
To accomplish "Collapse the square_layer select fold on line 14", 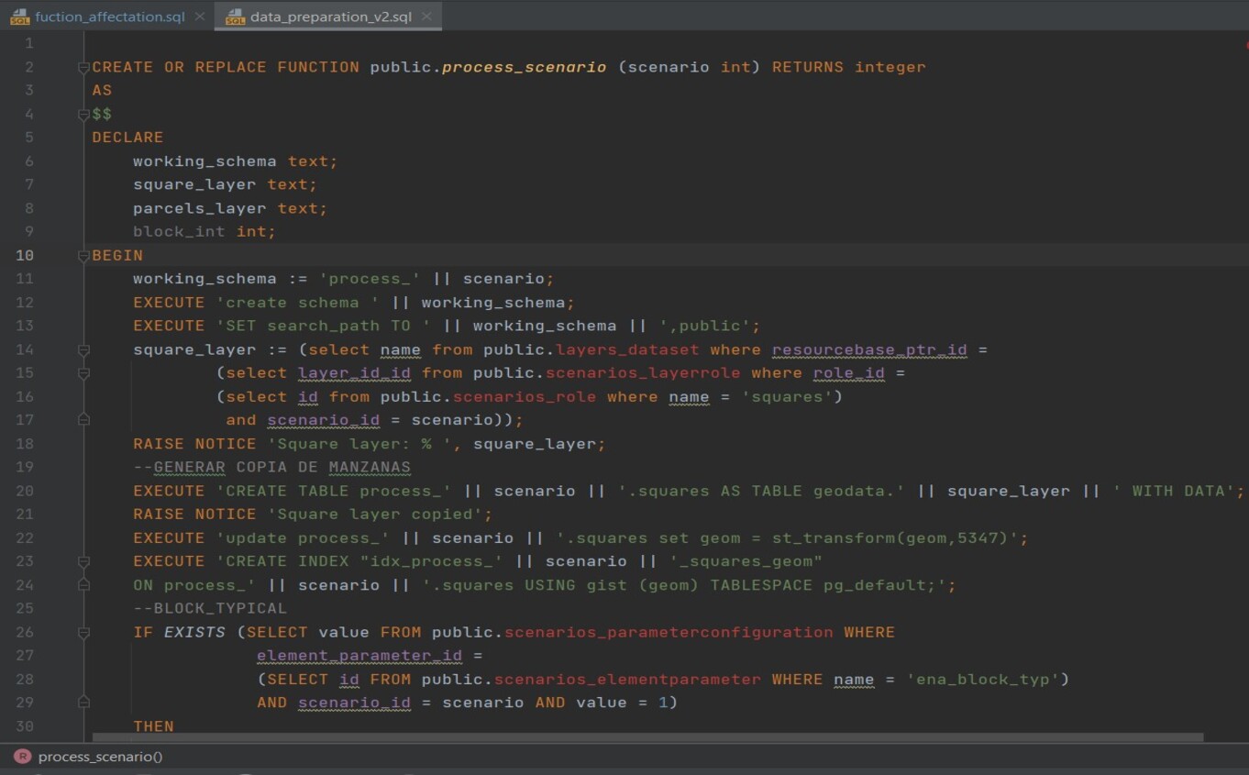I will pyautogui.click(x=83, y=349).
